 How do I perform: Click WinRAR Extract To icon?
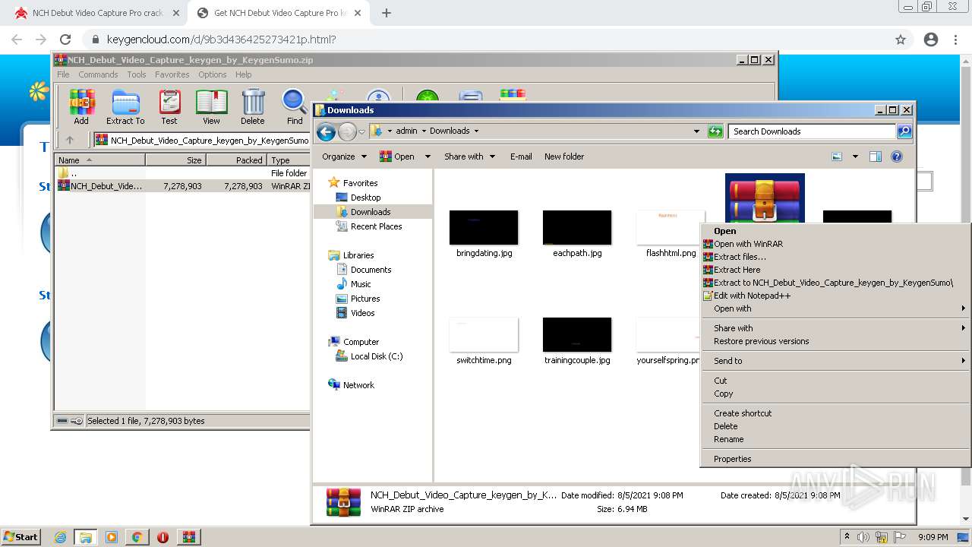tap(125, 106)
